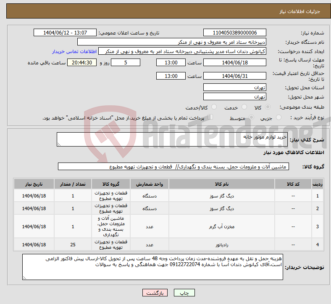
Task: Click the رادیاتور item name
Action: (222, 245)
